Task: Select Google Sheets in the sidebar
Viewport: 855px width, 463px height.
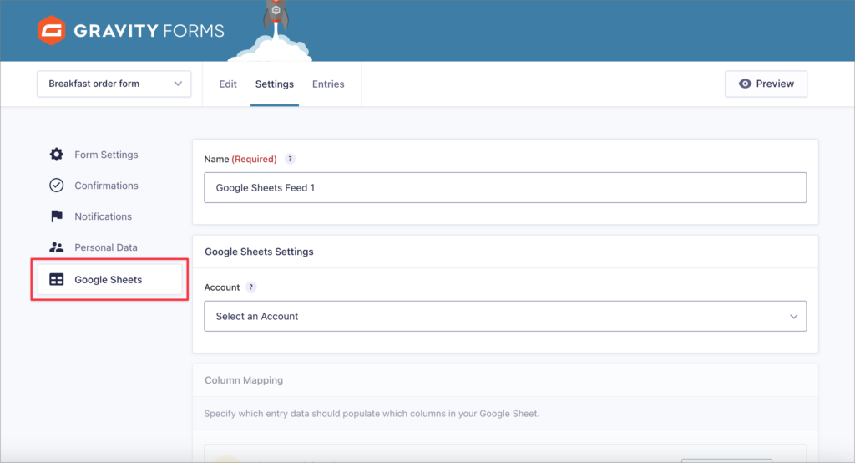Action: tap(109, 279)
